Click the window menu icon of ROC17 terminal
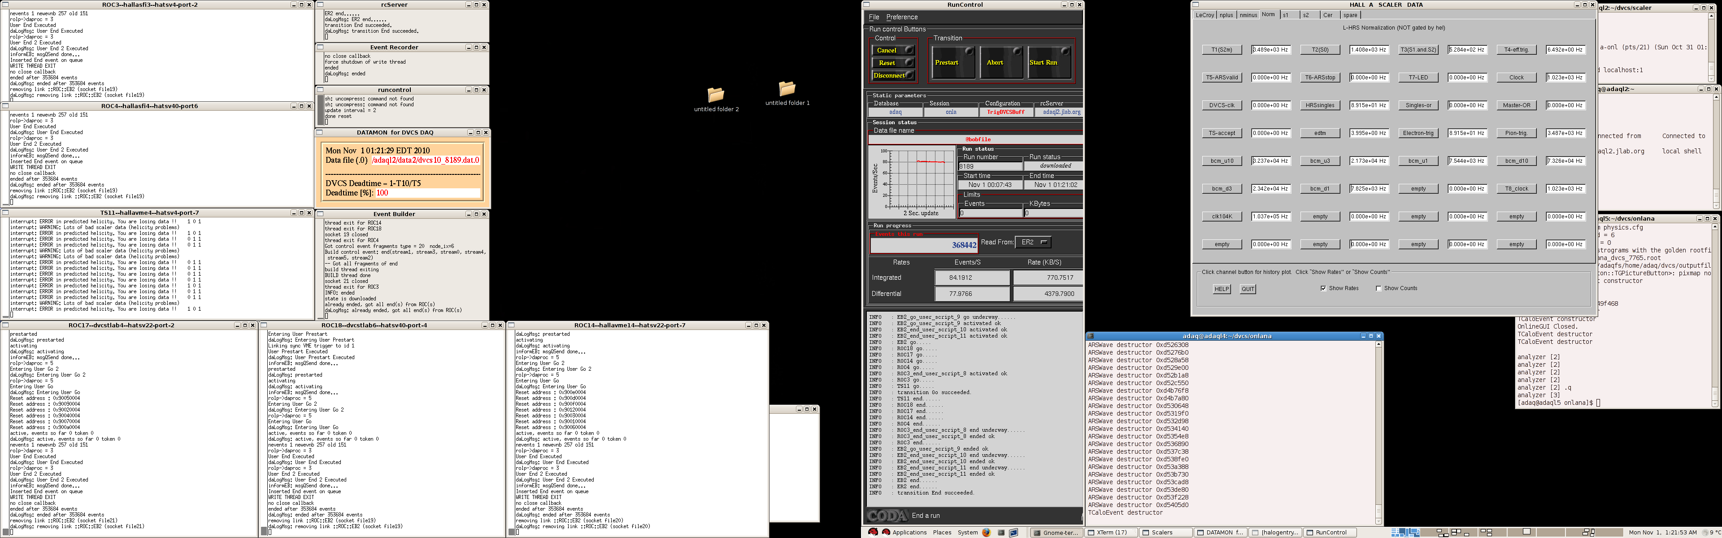This screenshot has width=1722, height=538. pyautogui.click(x=5, y=325)
